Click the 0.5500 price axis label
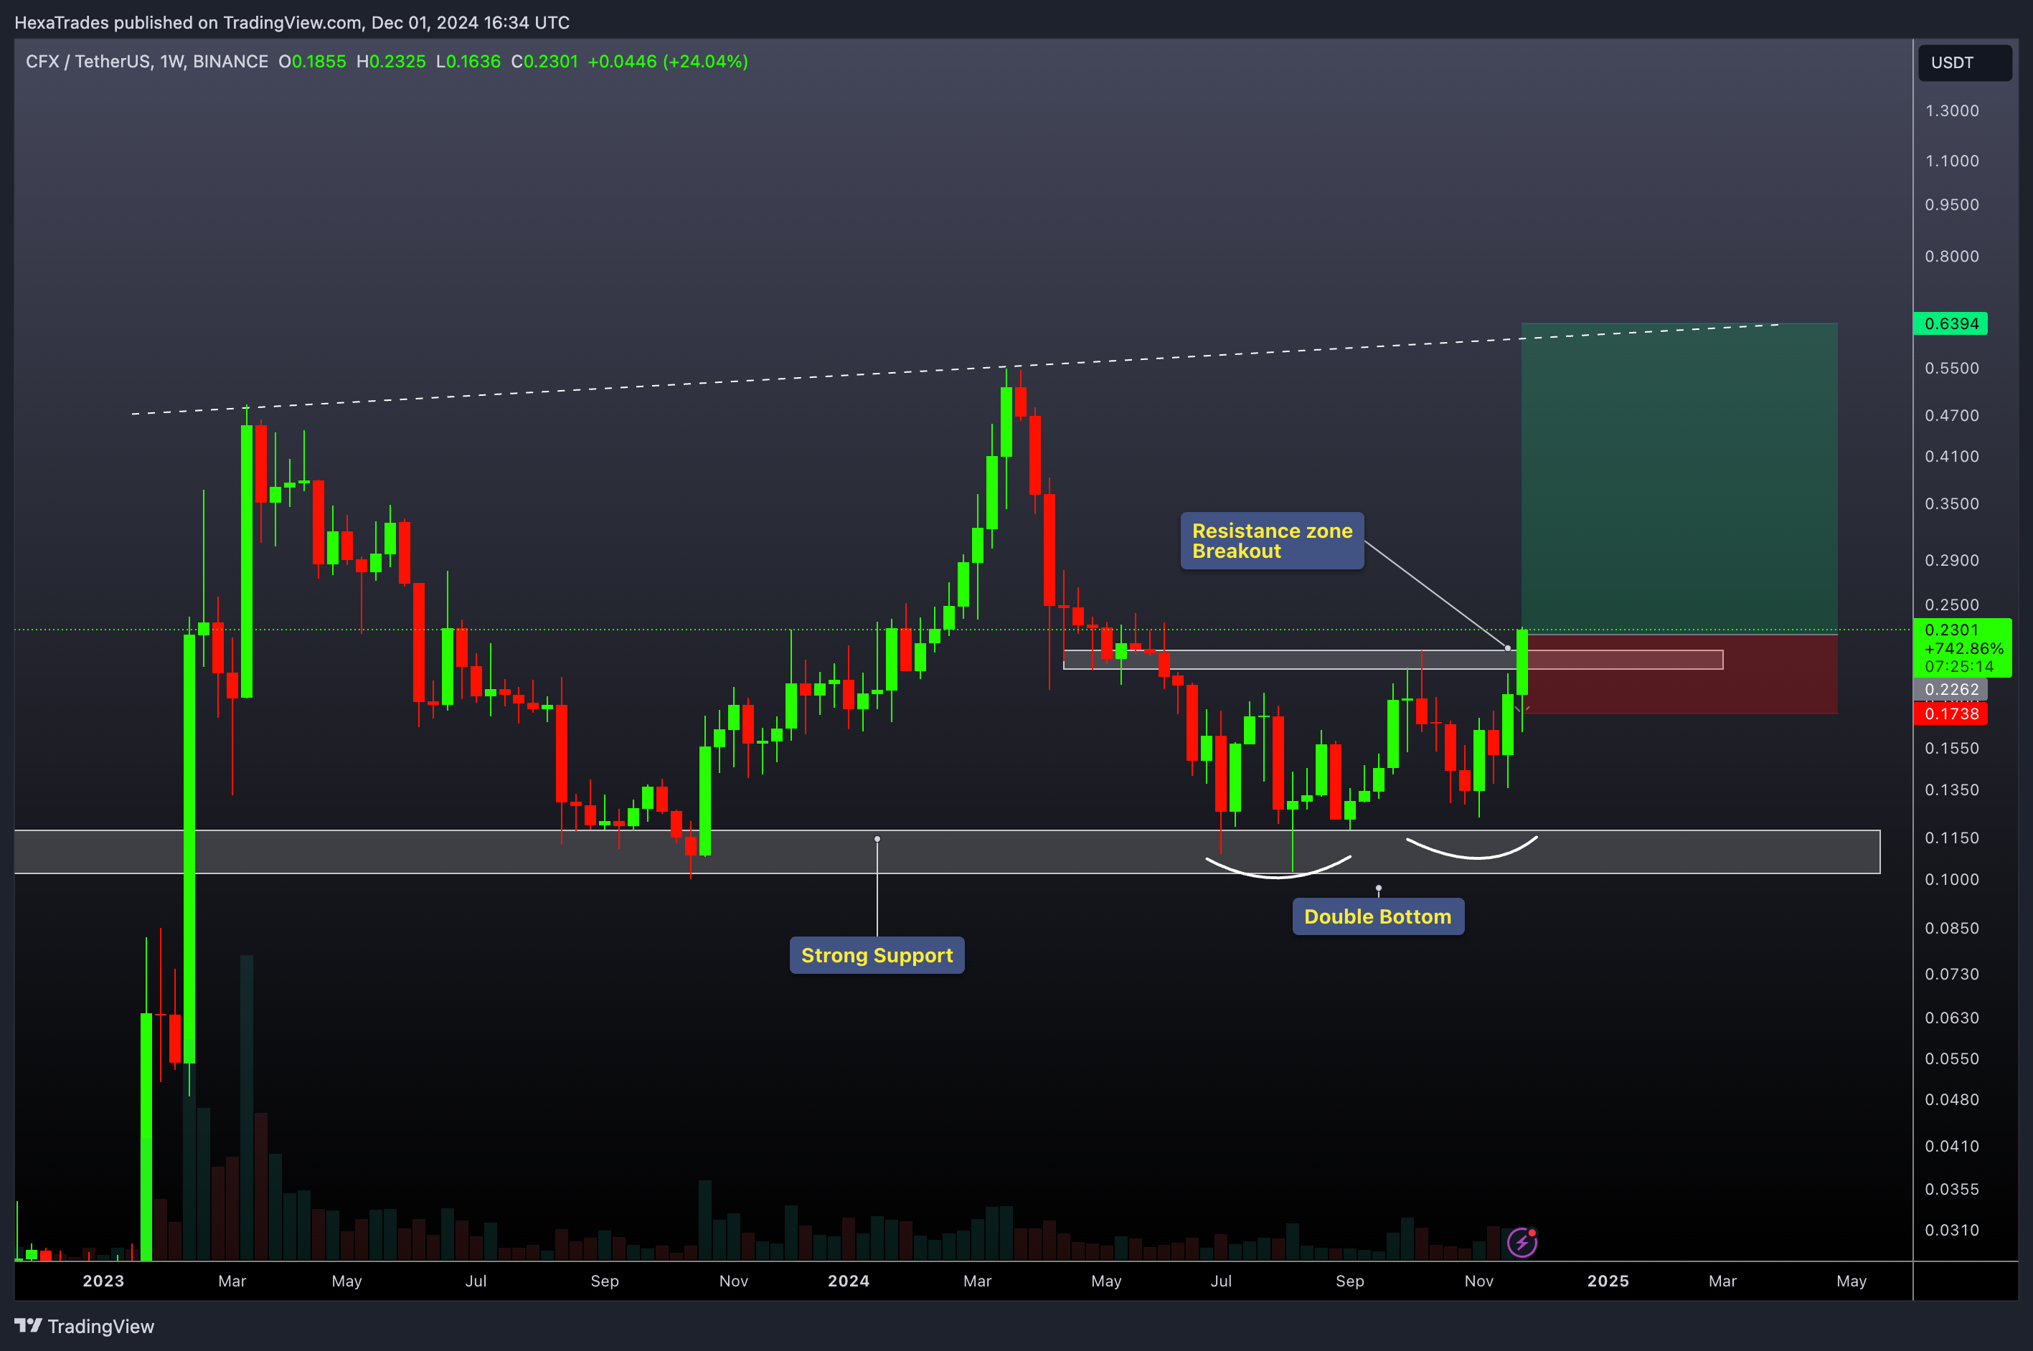Image resolution: width=2033 pixels, height=1351 pixels. (x=1952, y=369)
